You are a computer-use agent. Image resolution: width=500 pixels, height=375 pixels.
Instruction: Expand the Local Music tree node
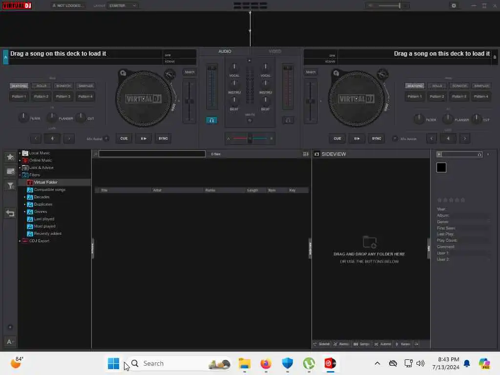20,153
